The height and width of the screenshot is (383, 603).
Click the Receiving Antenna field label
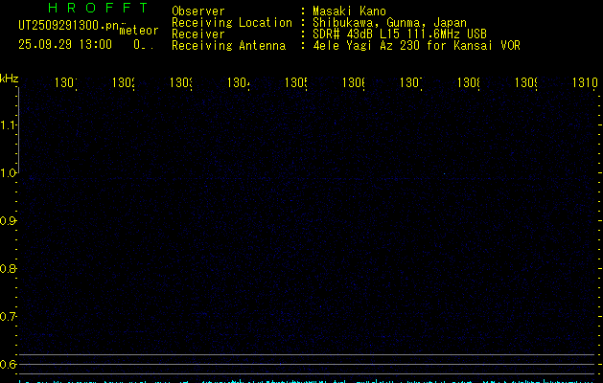tap(228, 45)
